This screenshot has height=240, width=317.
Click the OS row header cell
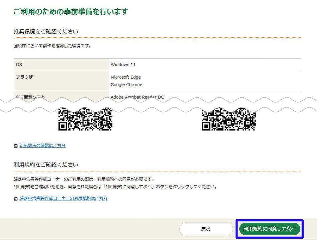[x=61, y=65]
